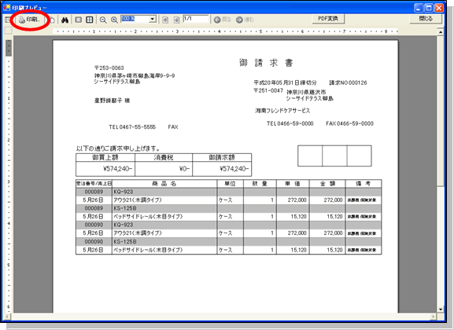454x330 pixels.
Task: Click the ¥0- tax amount cell
Action: click(164, 169)
